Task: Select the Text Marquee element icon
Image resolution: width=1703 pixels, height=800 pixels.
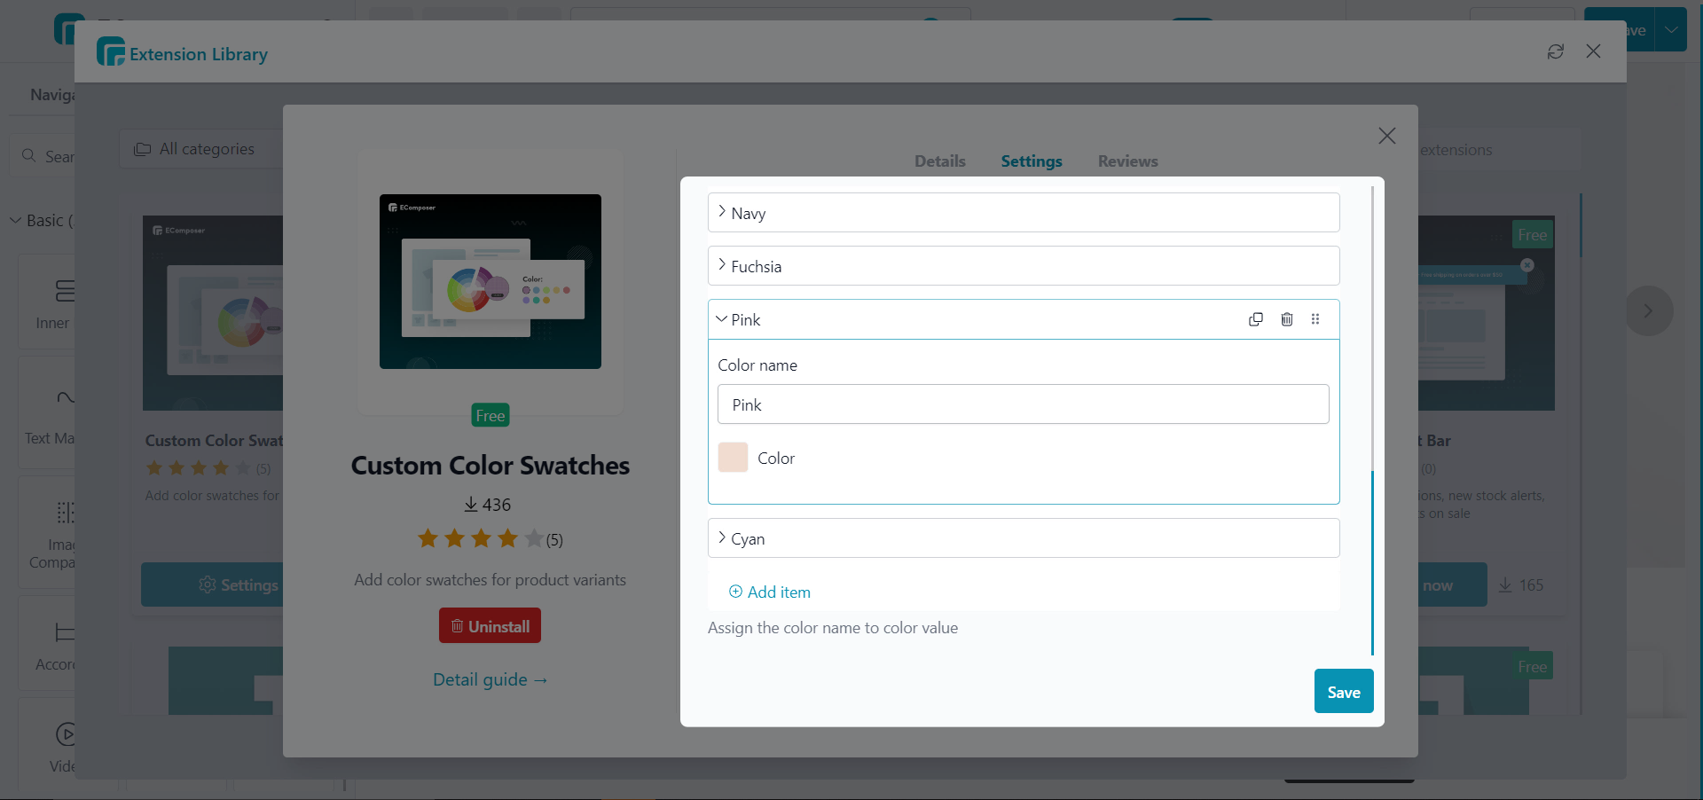Action: (65, 397)
